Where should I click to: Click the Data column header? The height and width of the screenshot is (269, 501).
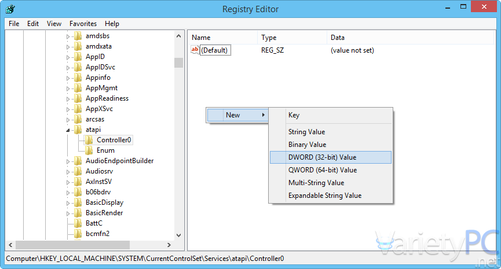338,38
